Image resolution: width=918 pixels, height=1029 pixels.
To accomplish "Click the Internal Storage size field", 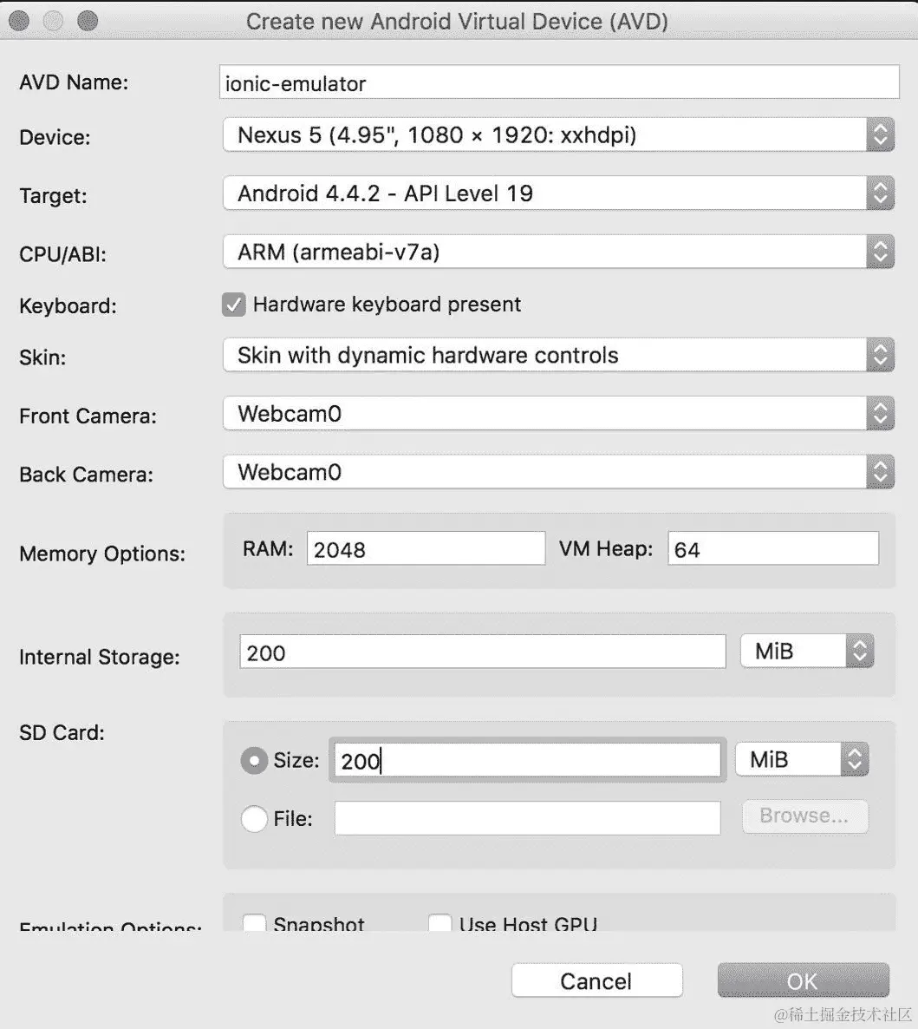I will (x=483, y=652).
